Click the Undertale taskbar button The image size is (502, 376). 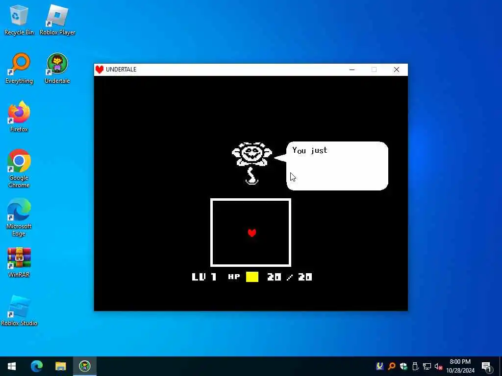[x=85, y=366]
